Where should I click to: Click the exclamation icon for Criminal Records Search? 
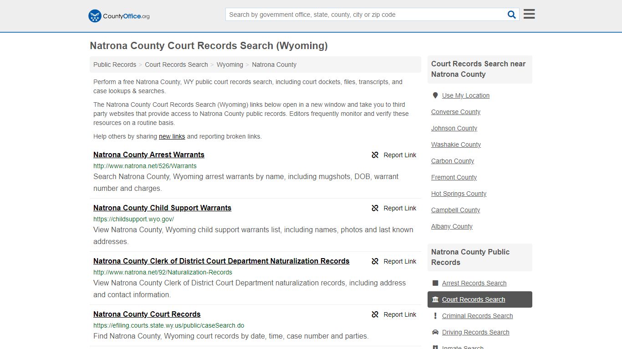click(x=435, y=316)
